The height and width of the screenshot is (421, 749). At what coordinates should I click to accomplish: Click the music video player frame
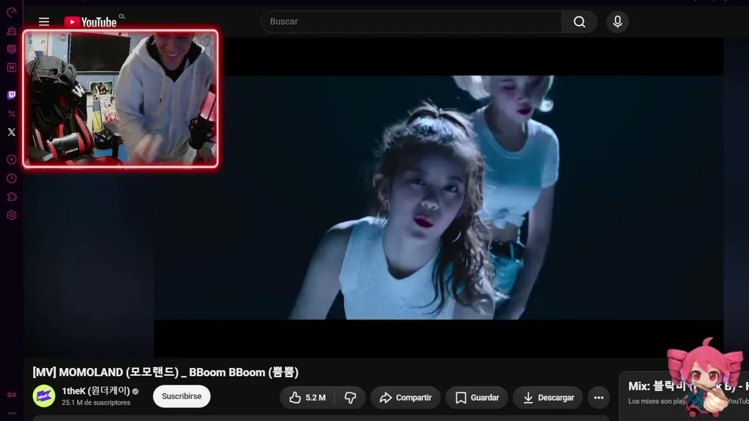439,198
